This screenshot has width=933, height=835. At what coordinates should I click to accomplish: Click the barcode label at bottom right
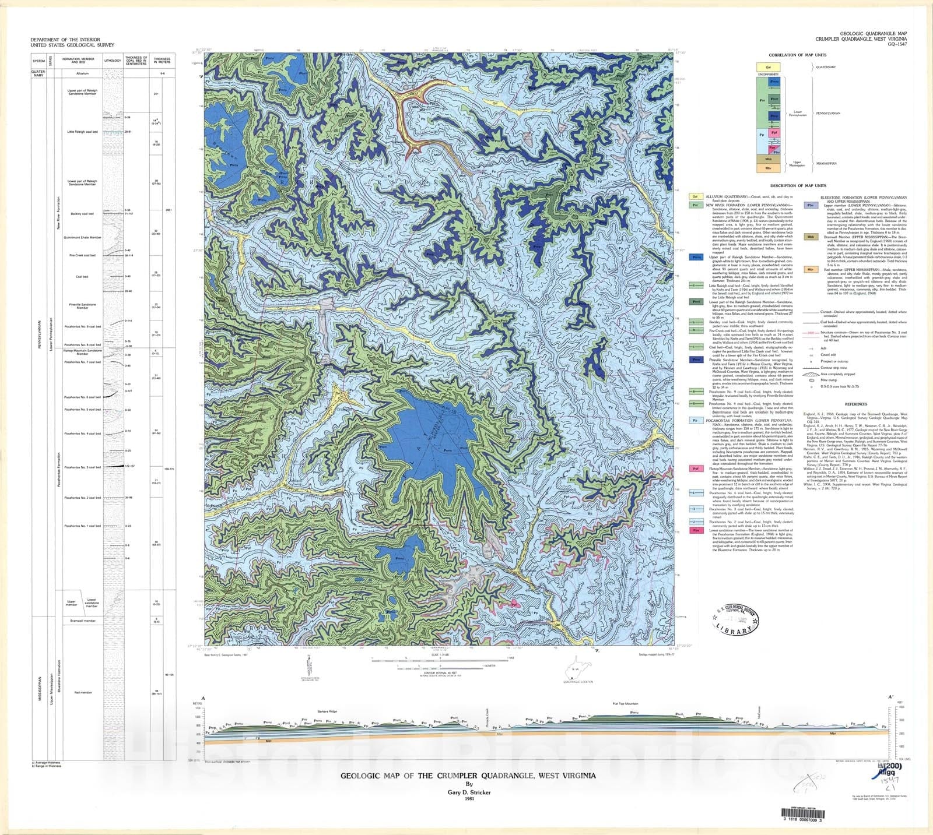[802, 816]
